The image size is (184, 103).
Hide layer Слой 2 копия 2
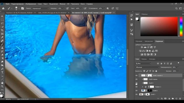[x=137, y=76]
